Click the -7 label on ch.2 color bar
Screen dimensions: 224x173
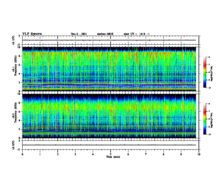click(209, 111)
